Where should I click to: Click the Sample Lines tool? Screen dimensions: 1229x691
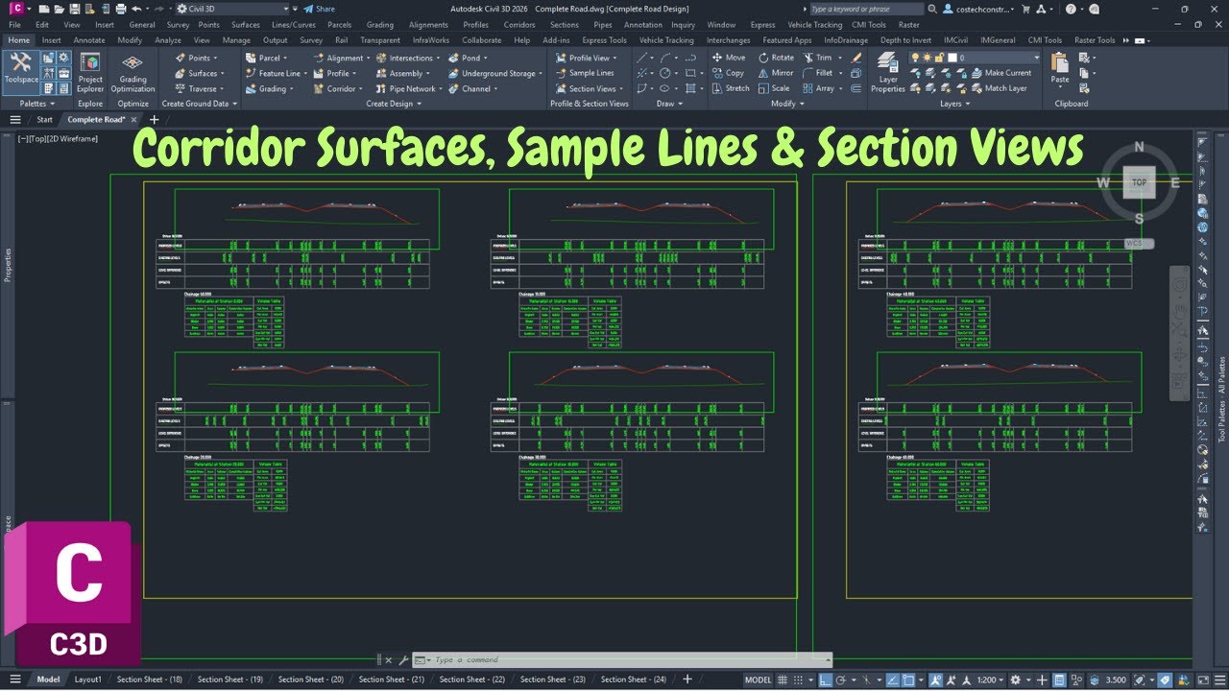(584, 73)
